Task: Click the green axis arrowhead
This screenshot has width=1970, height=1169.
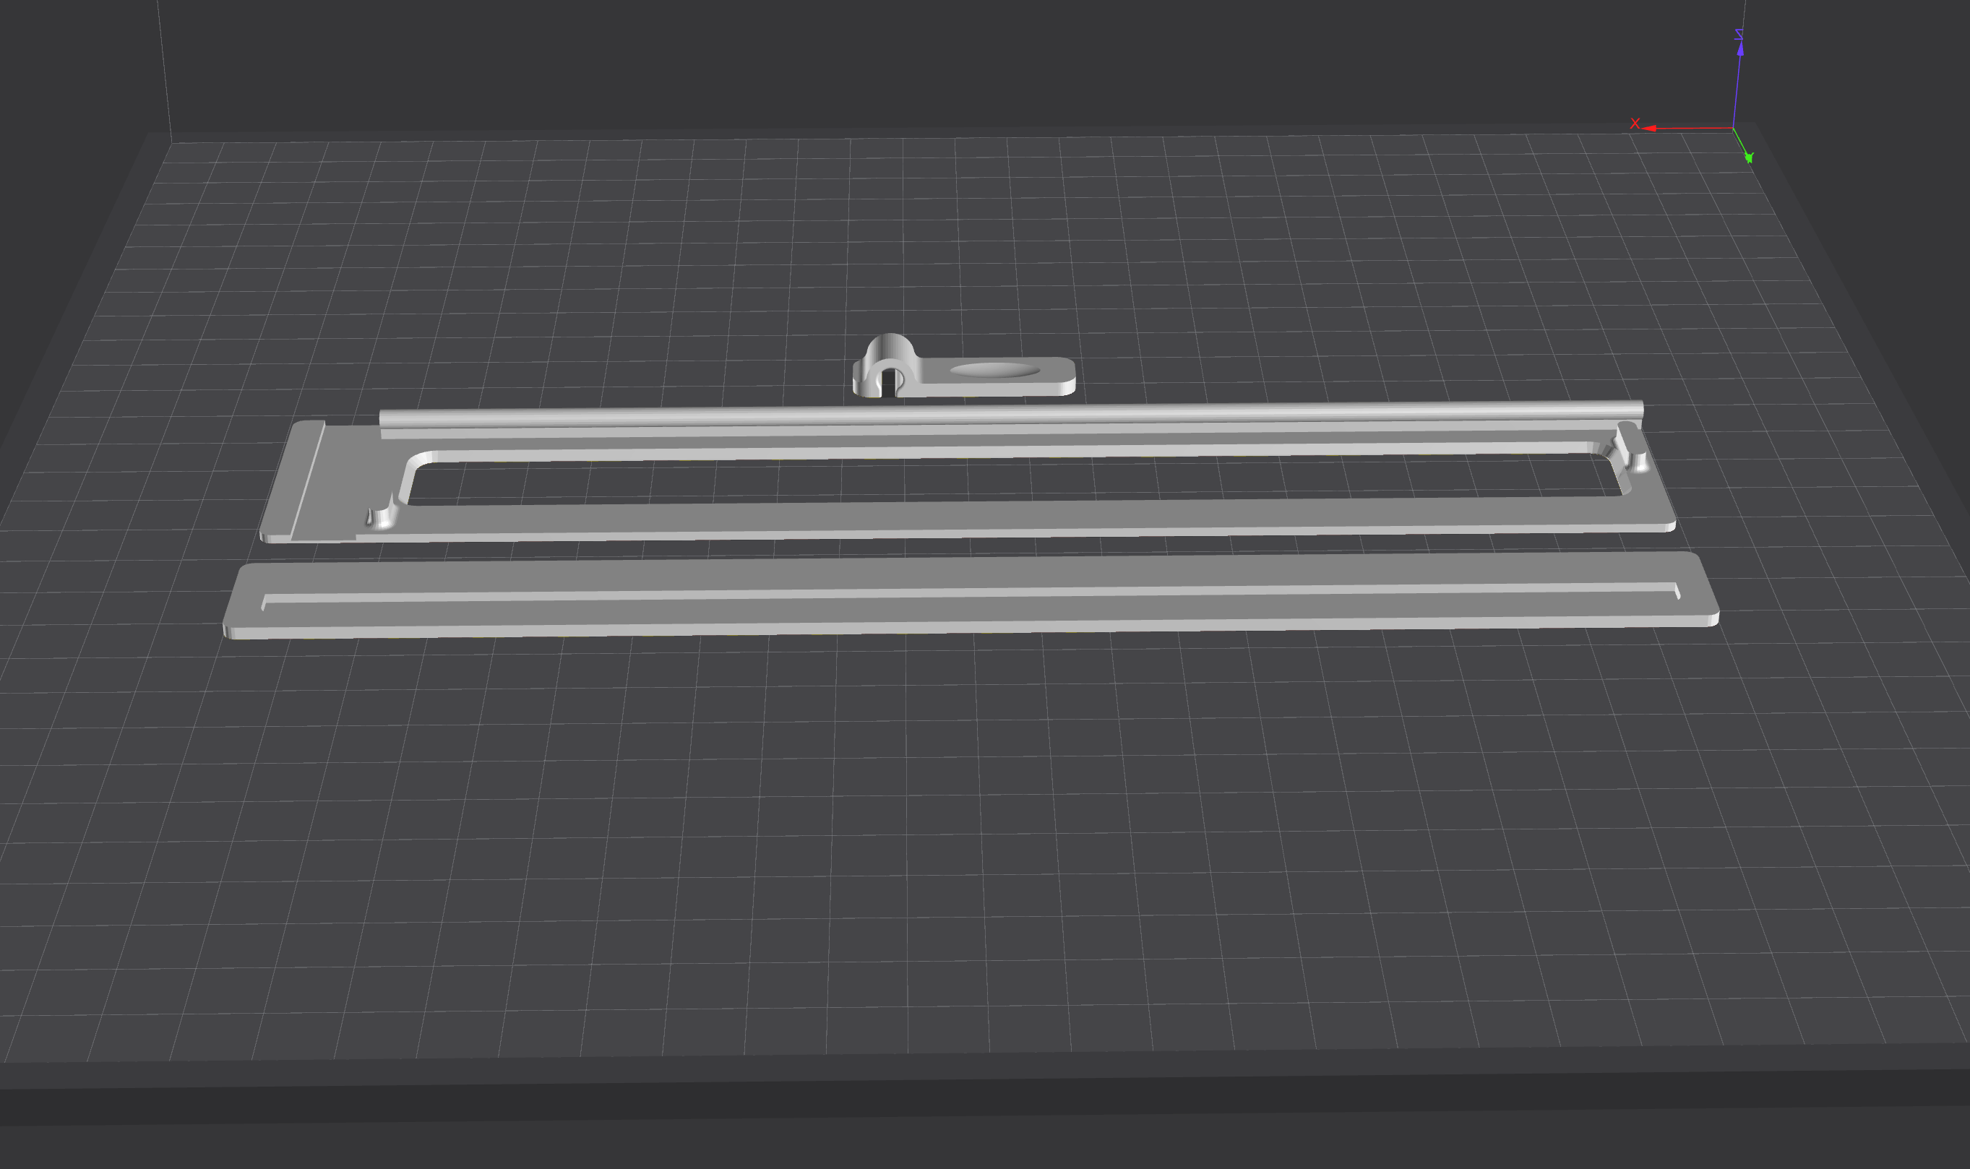Action: point(1750,158)
